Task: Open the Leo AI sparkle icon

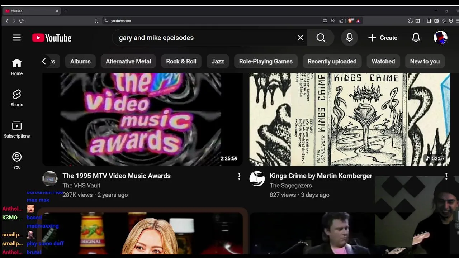Action: pos(444,21)
